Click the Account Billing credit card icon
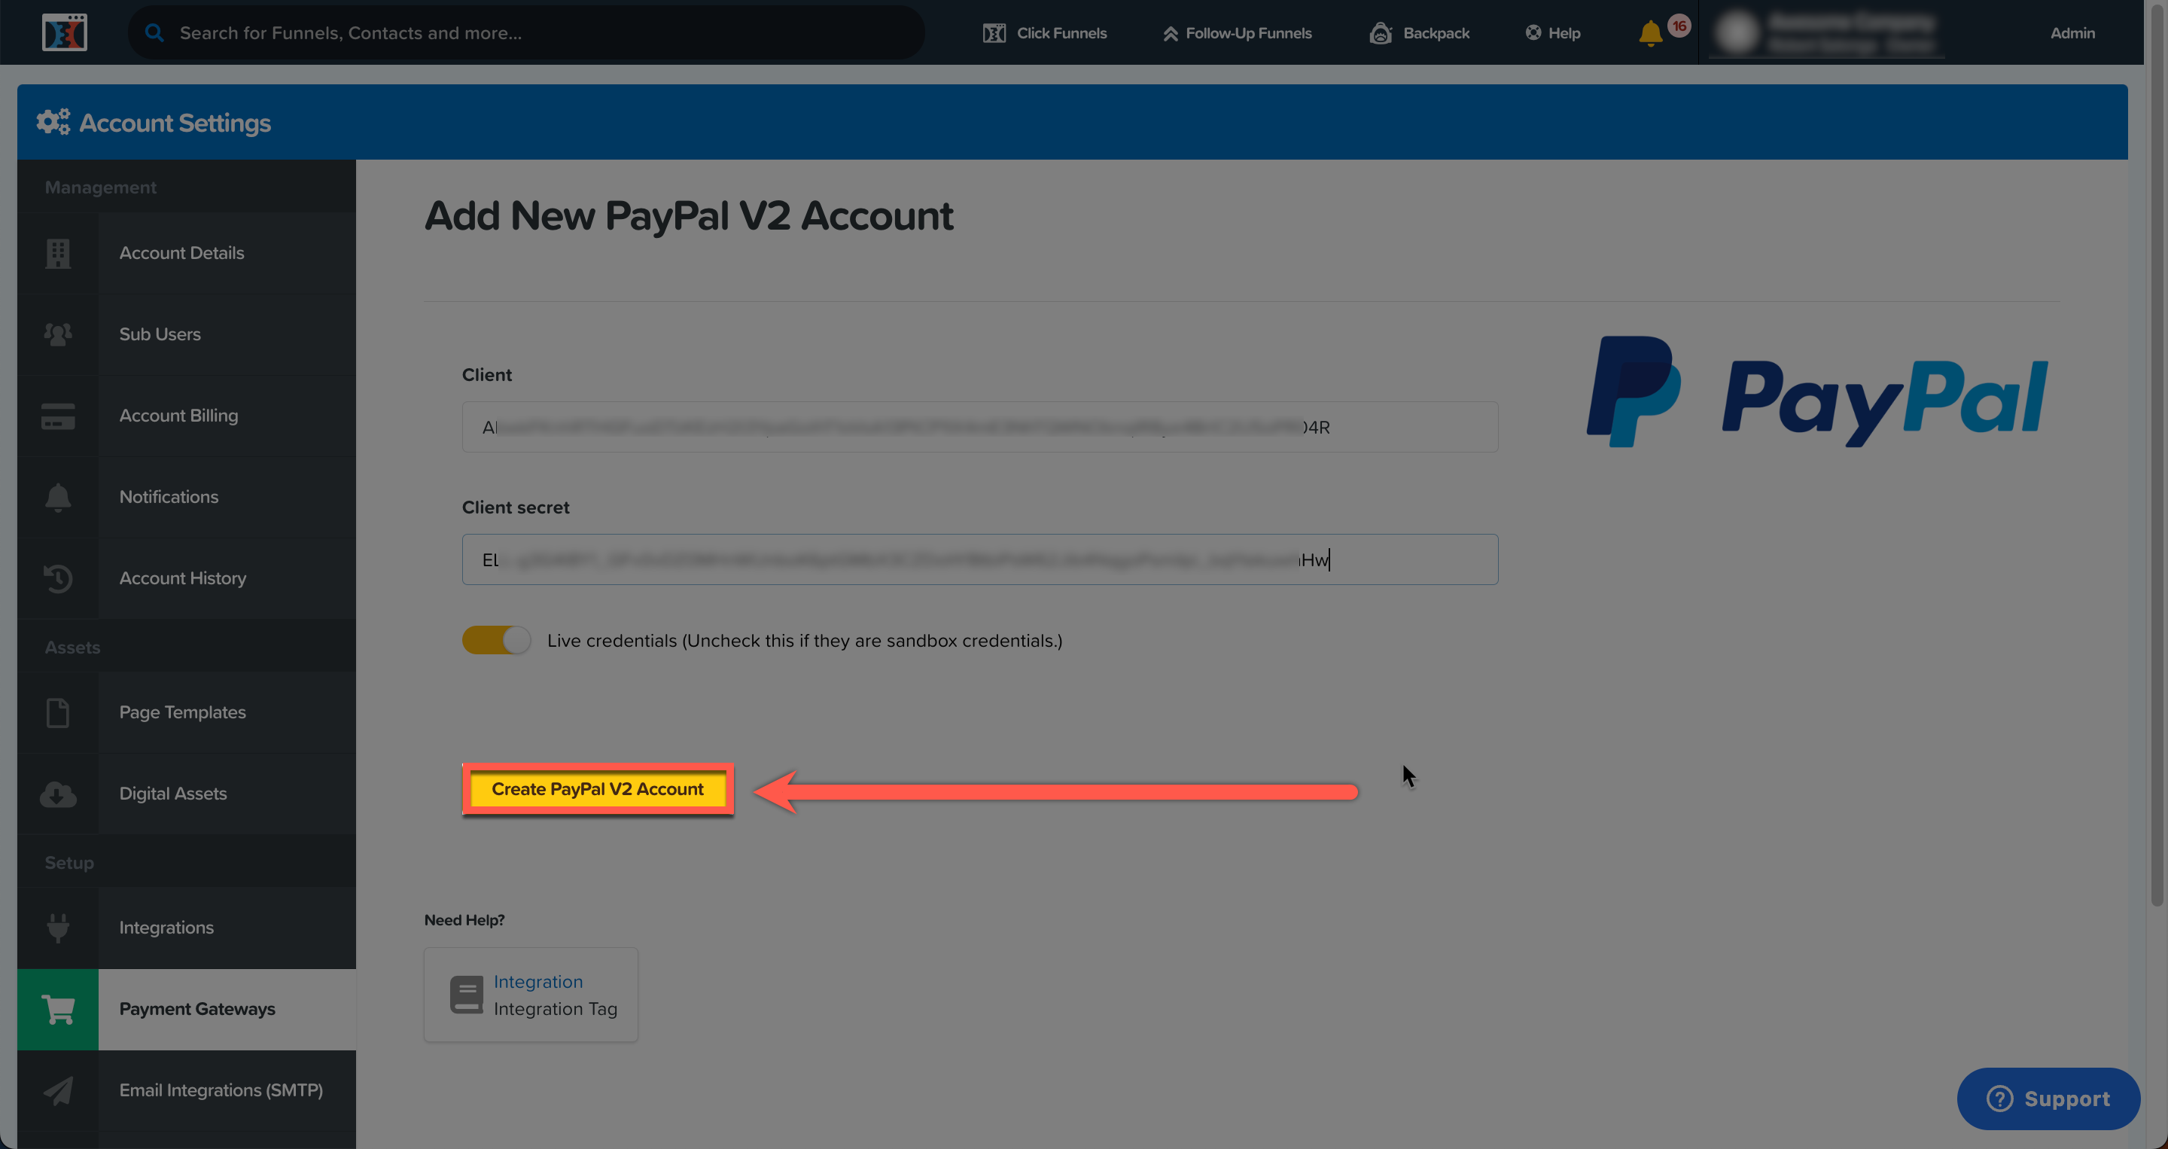This screenshot has height=1149, width=2168. (x=57, y=416)
